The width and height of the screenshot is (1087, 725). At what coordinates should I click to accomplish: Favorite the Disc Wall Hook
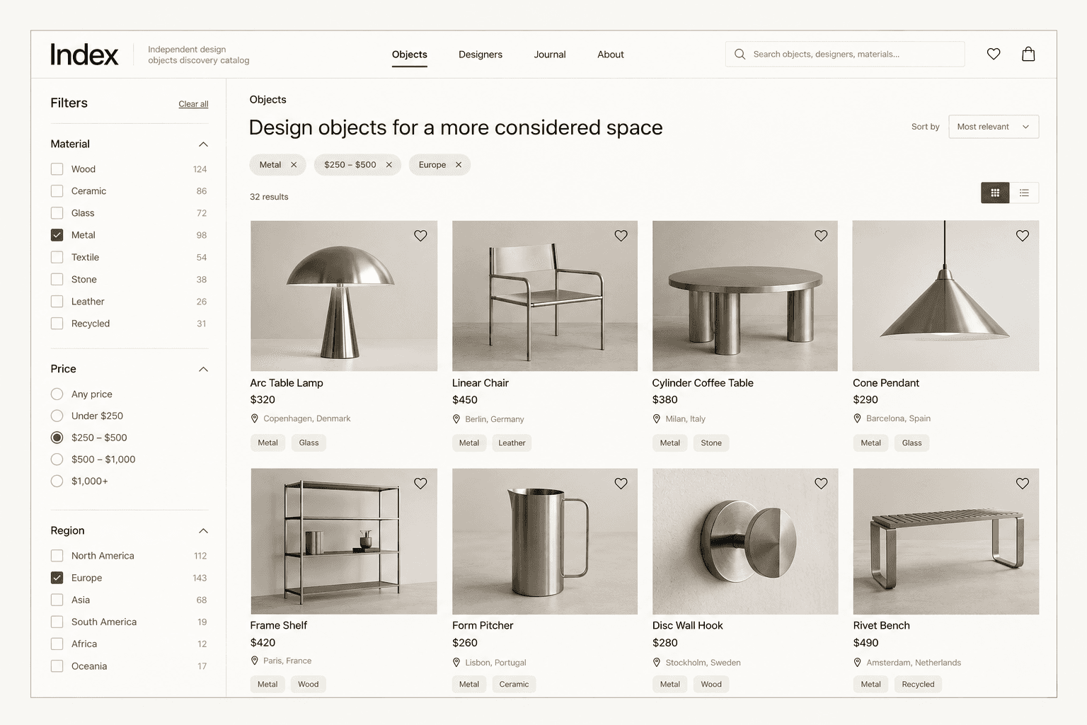point(821,484)
